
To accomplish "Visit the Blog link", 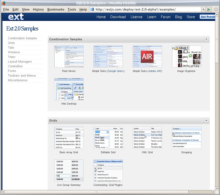I will click(178, 17).
